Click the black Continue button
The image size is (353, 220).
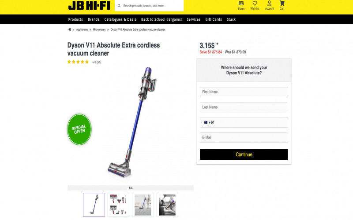244,154
